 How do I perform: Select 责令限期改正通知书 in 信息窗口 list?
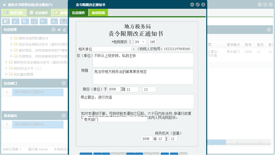point(38,92)
